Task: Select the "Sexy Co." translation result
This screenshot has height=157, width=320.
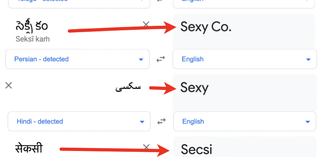Action: 206,27
